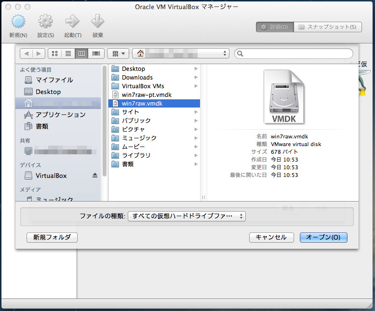The width and height of the screenshot is (375, 311).
Task: Click the VMDK preview thumbnail
Action: pyautogui.click(x=284, y=97)
